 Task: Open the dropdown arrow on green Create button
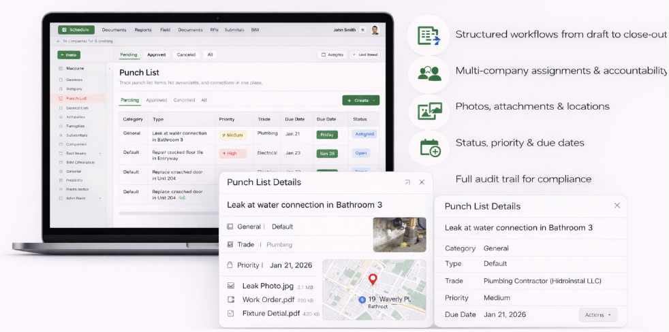point(374,101)
